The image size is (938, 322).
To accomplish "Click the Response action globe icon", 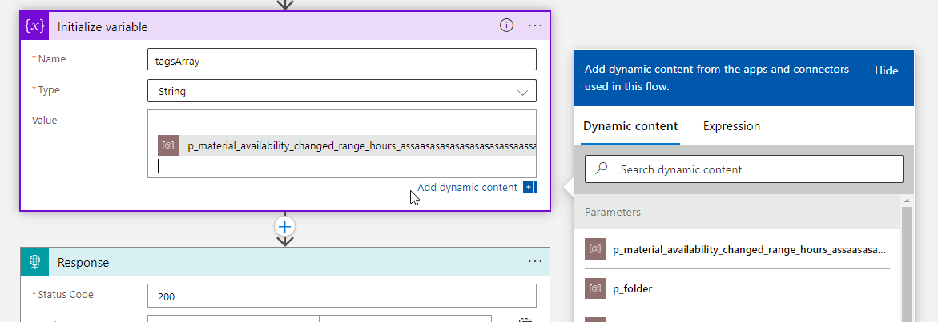I will coord(34,262).
